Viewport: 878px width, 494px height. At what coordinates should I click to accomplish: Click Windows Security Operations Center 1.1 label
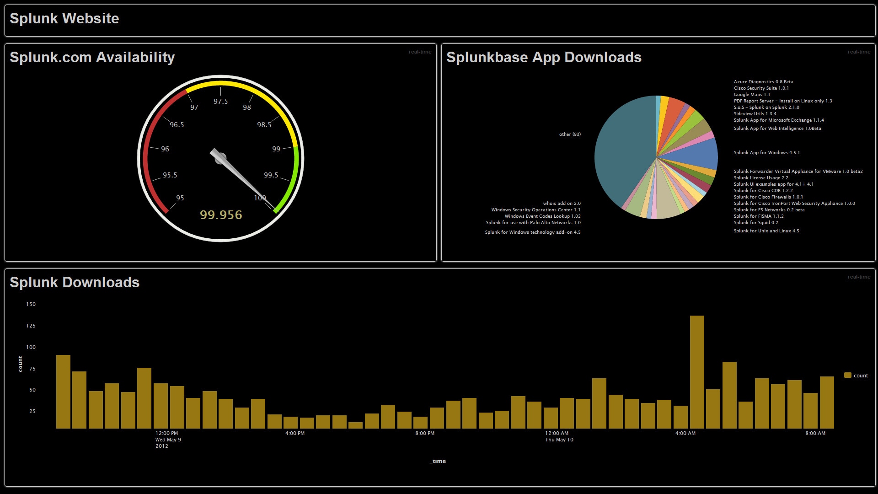(x=536, y=210)
